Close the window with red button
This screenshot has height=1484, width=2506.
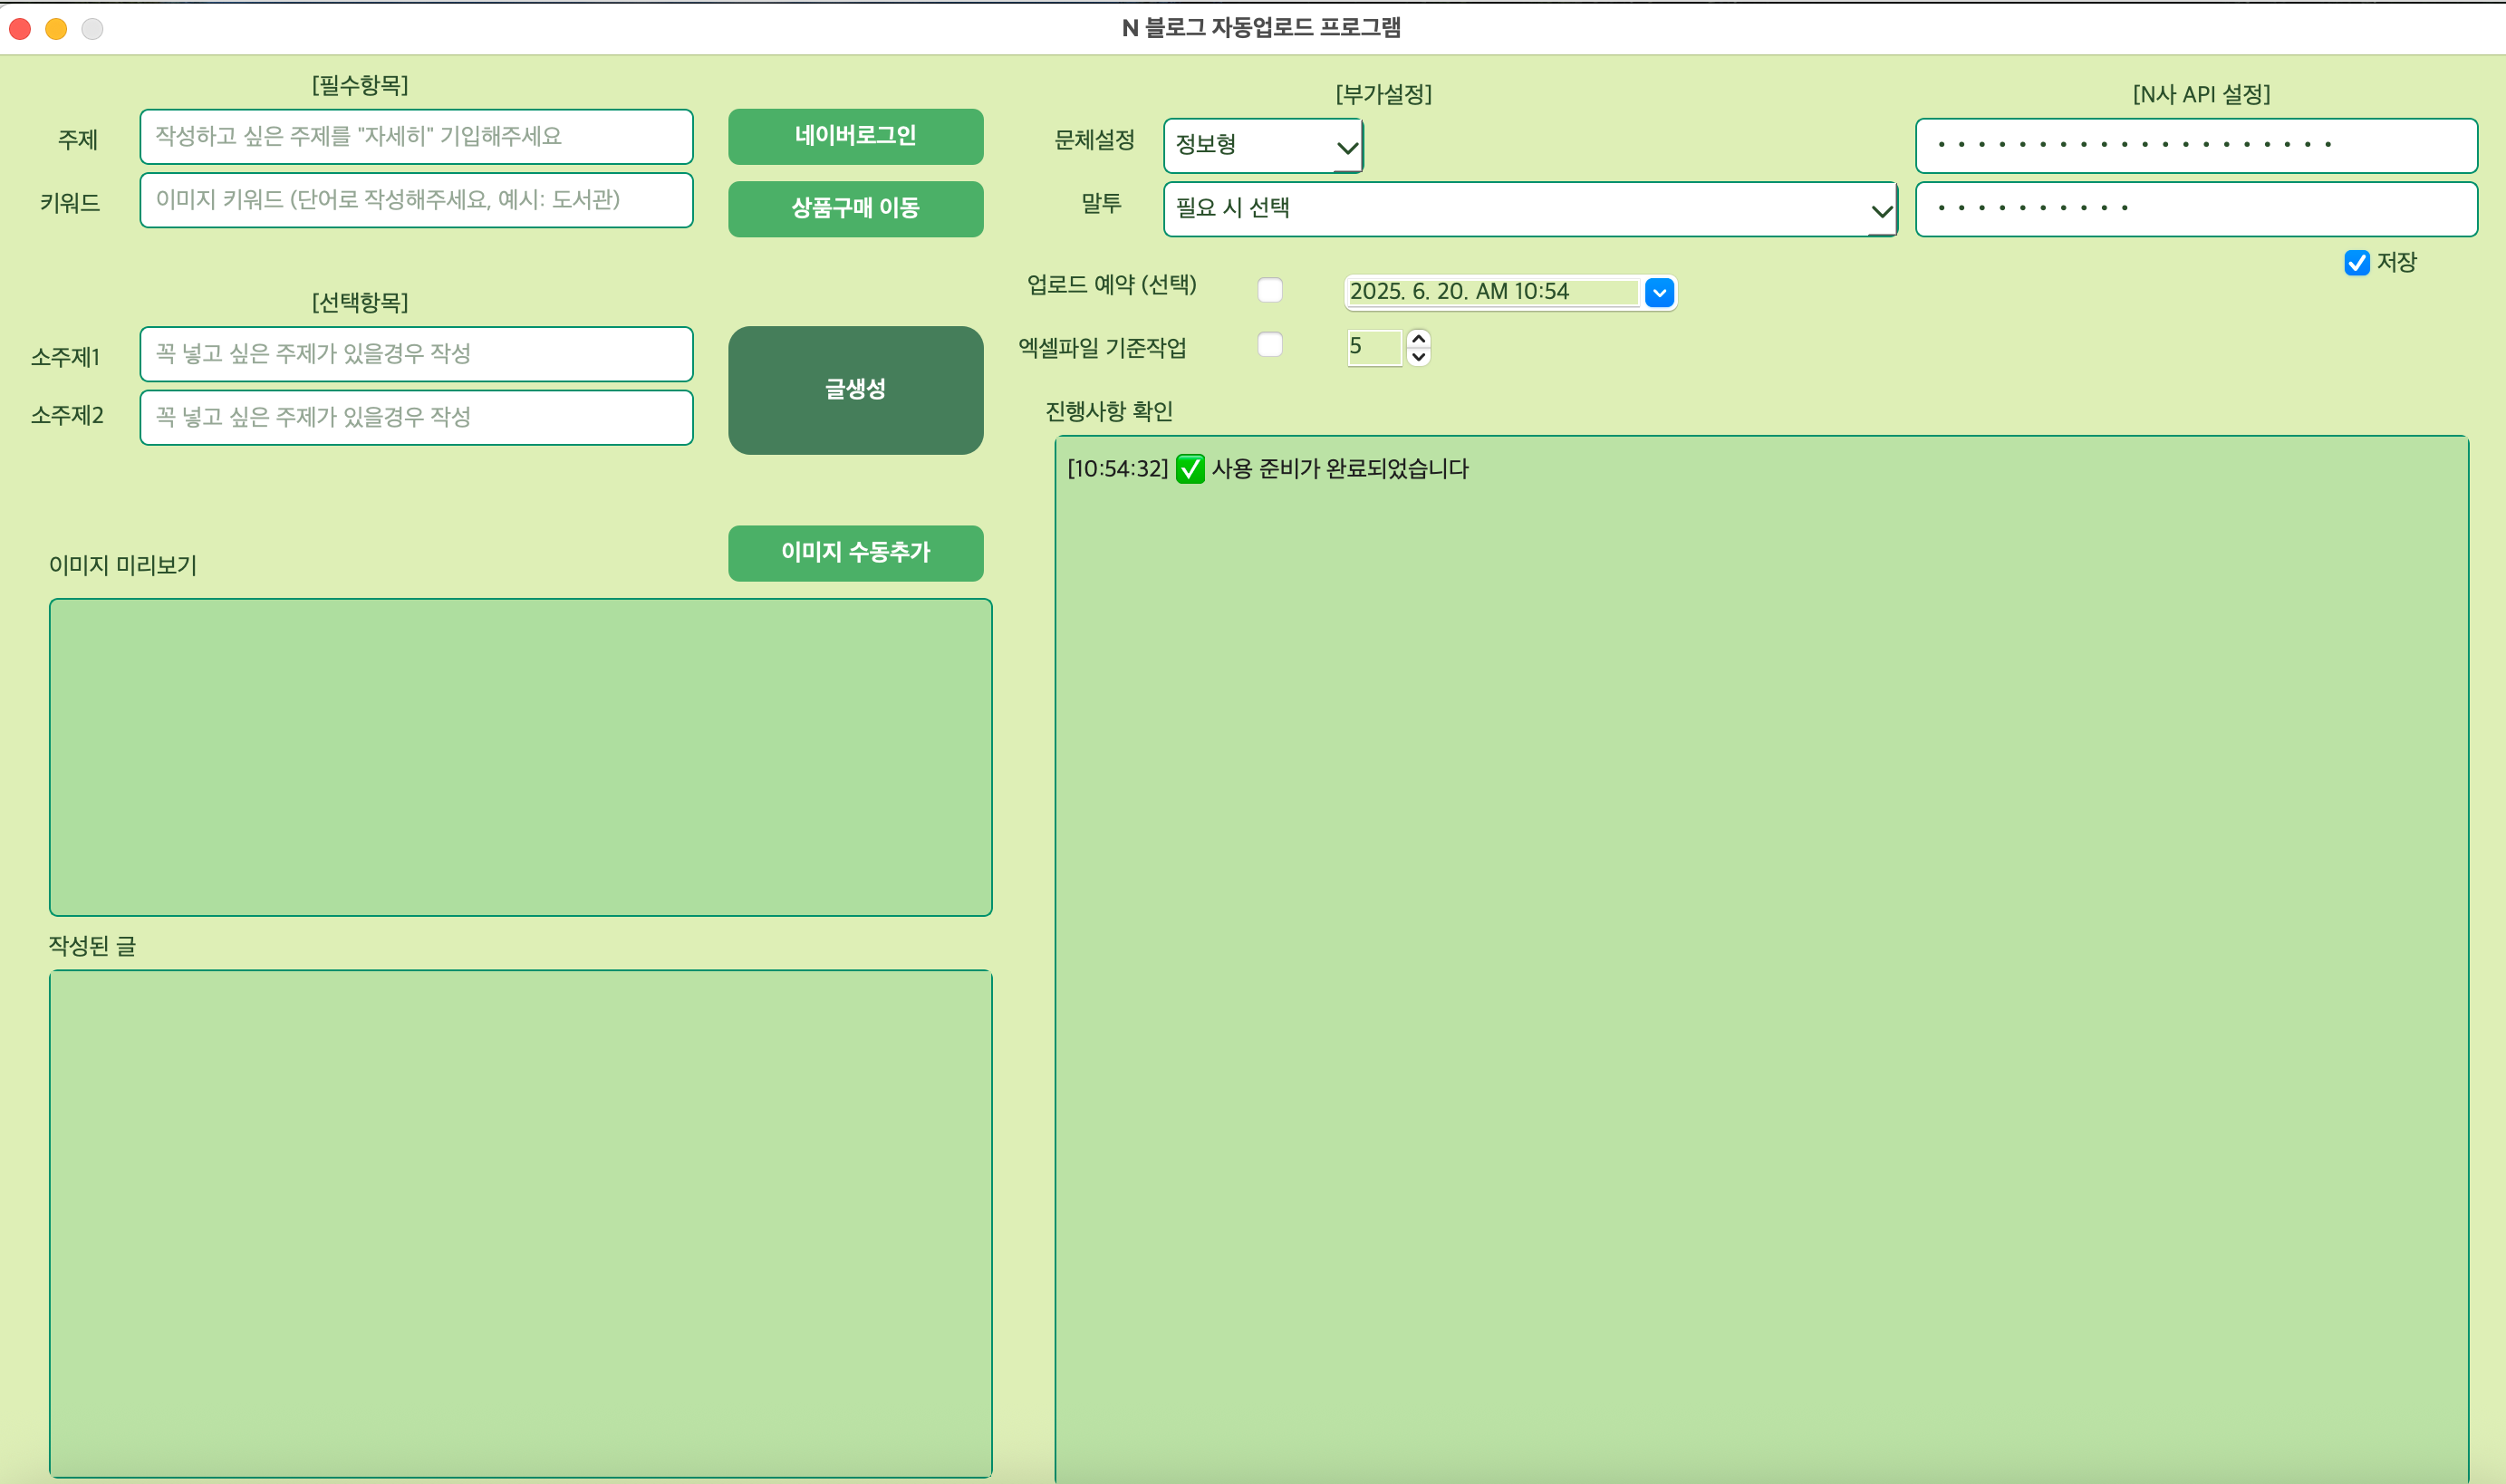click(x=20, y=29)
